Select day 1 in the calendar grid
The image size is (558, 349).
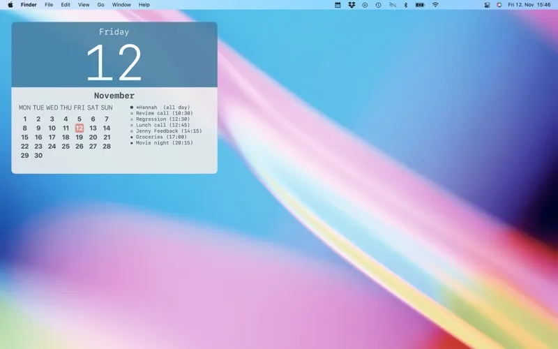[x=25, y=119]
